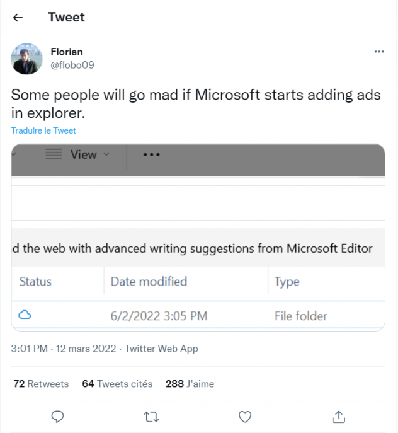The width and height of the screenshot is (398, 433).
Task: Click the share upload icon
Action: (x=338, y=416)
